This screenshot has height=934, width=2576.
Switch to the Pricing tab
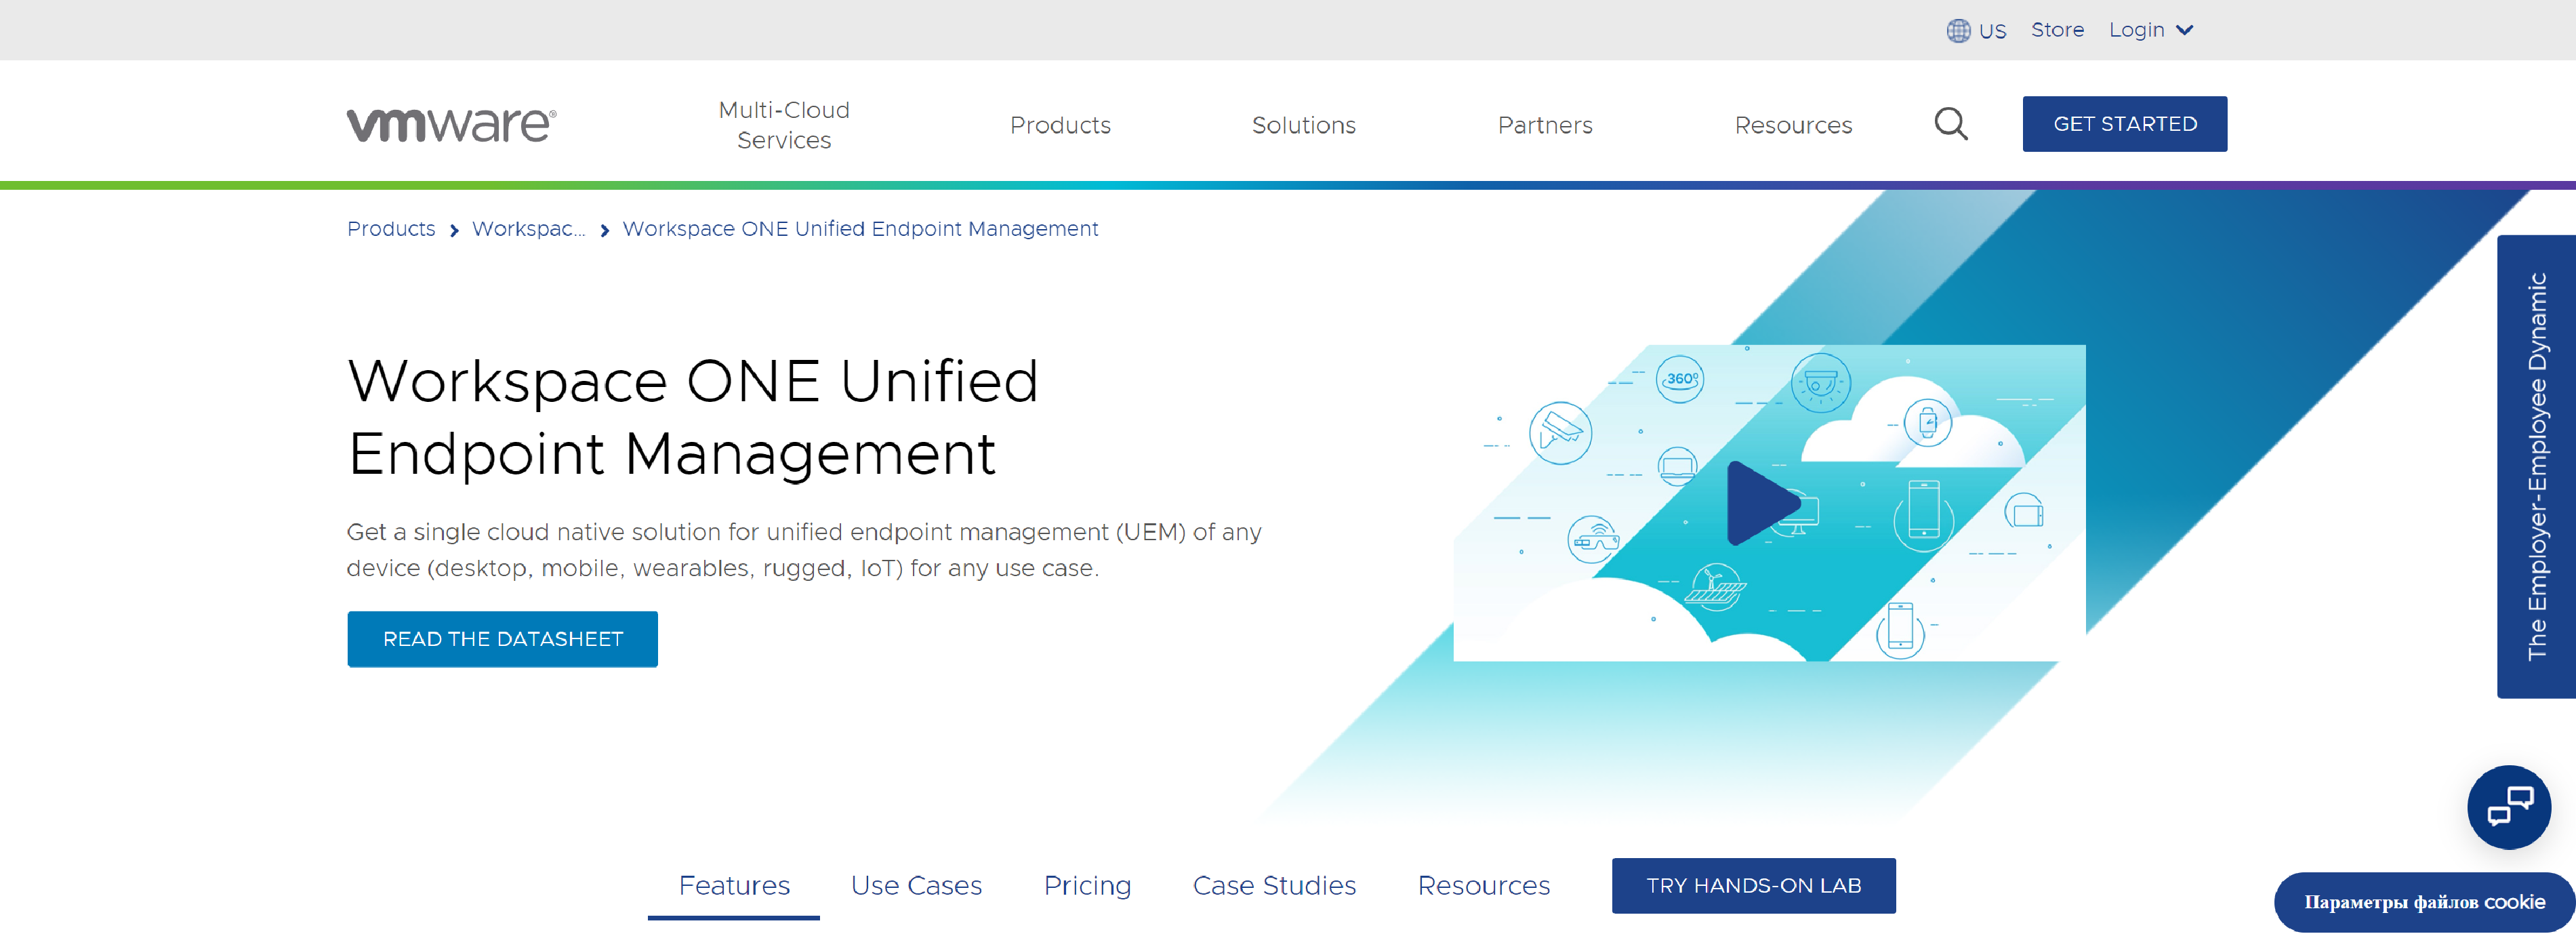tap(1087, 886)
